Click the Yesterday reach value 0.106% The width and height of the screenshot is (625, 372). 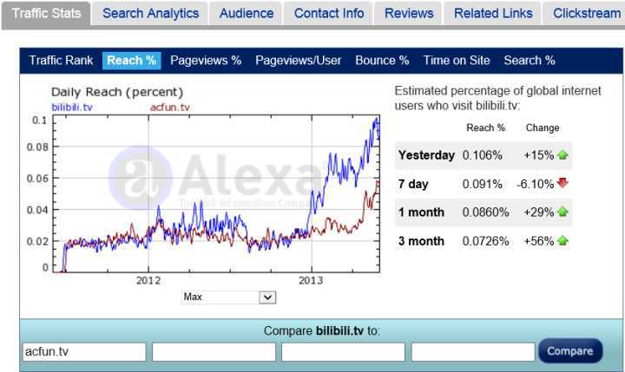pyautogui.click(x=482, y=155)
